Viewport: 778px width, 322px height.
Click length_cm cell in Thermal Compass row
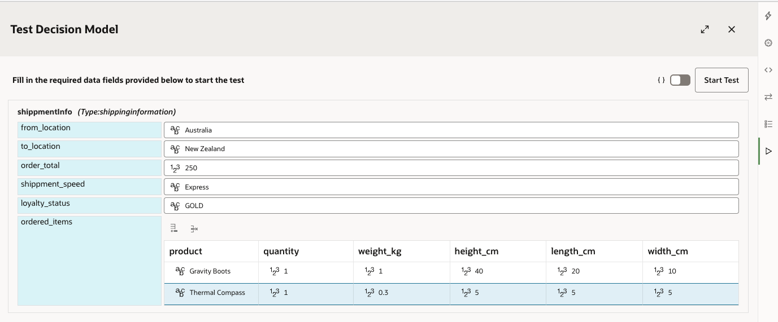click(594, 293)
